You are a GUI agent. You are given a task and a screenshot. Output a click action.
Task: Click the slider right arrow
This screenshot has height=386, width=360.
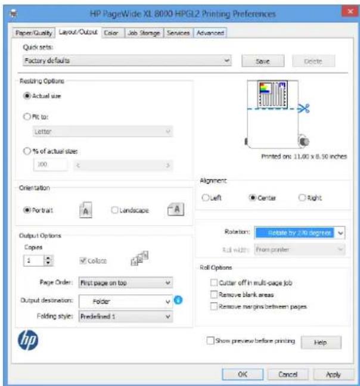[168, 166]
